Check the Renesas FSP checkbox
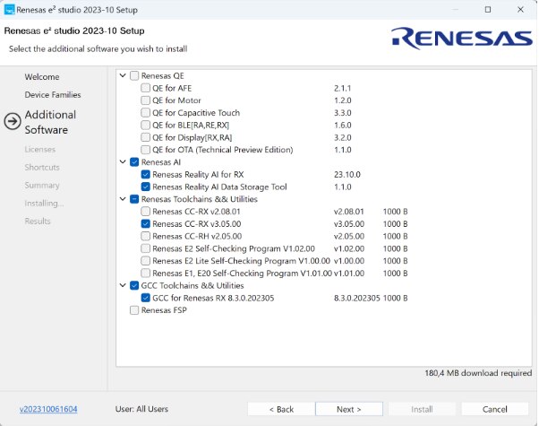 click(x=134, y=310)
